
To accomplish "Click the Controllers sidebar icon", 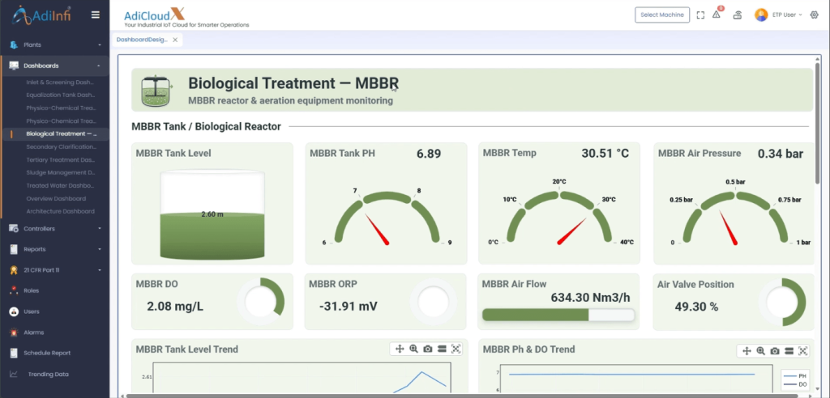I will 14,228.
